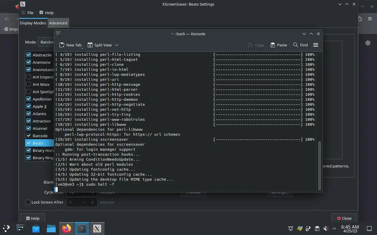Screen dimensions: 377x235
Task: Click the Import bookmarks item in Firefox
Action: click(11, 29)
